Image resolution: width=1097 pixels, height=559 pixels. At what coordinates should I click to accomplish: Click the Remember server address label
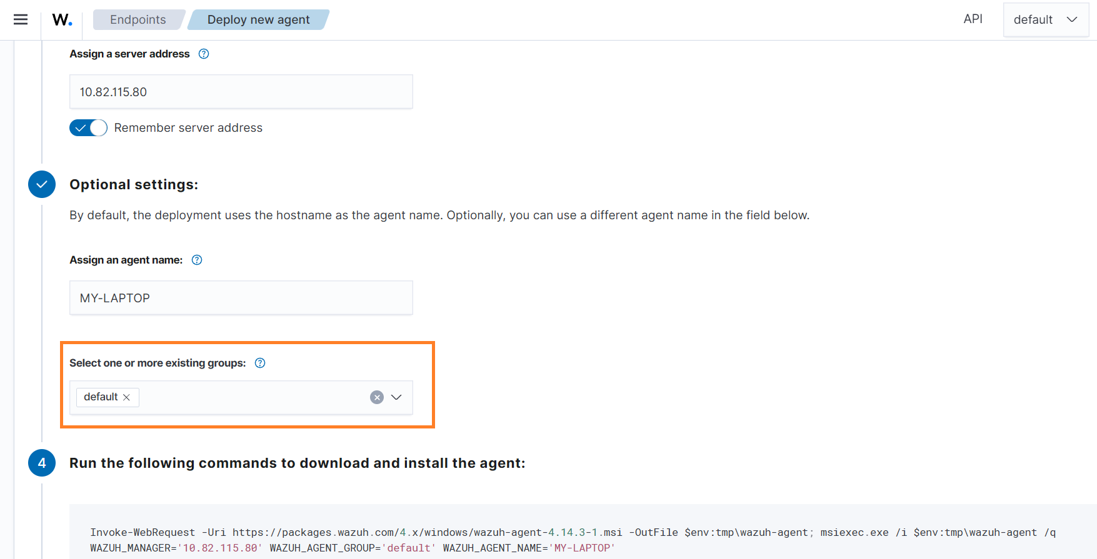click(188, 128)
